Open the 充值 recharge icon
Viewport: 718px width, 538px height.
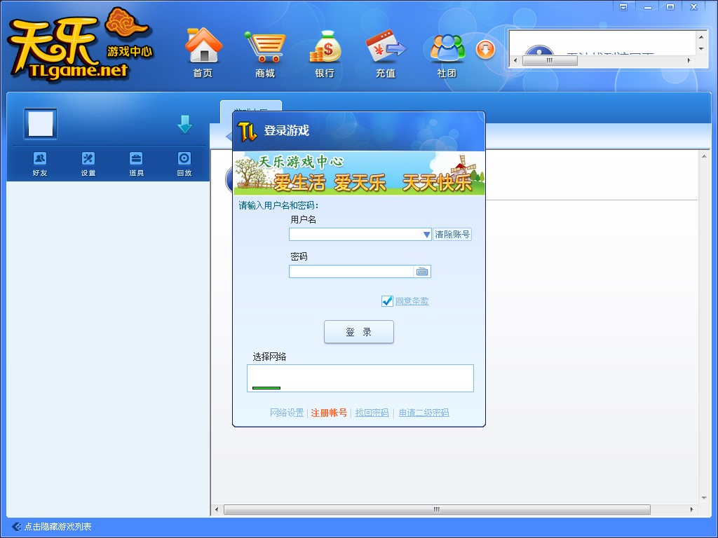[386, 47]
